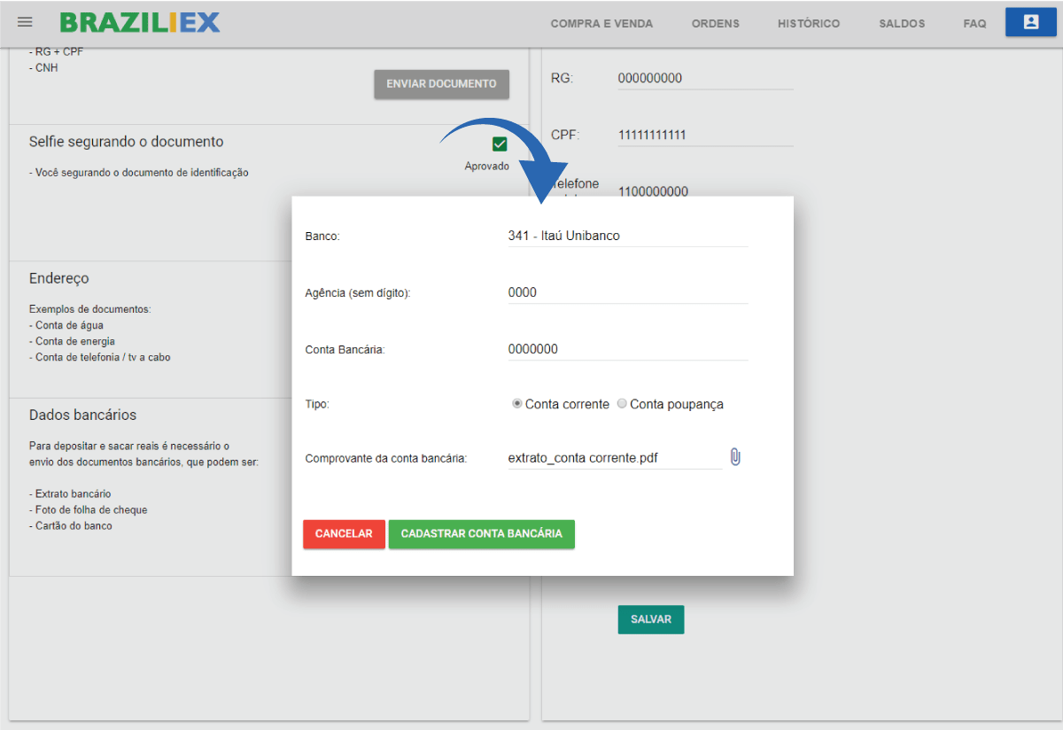The height and width of the screenshot is (730, 1063).
Task: Click the green Aprovado checkmark
Action: (x=500, y=144)
